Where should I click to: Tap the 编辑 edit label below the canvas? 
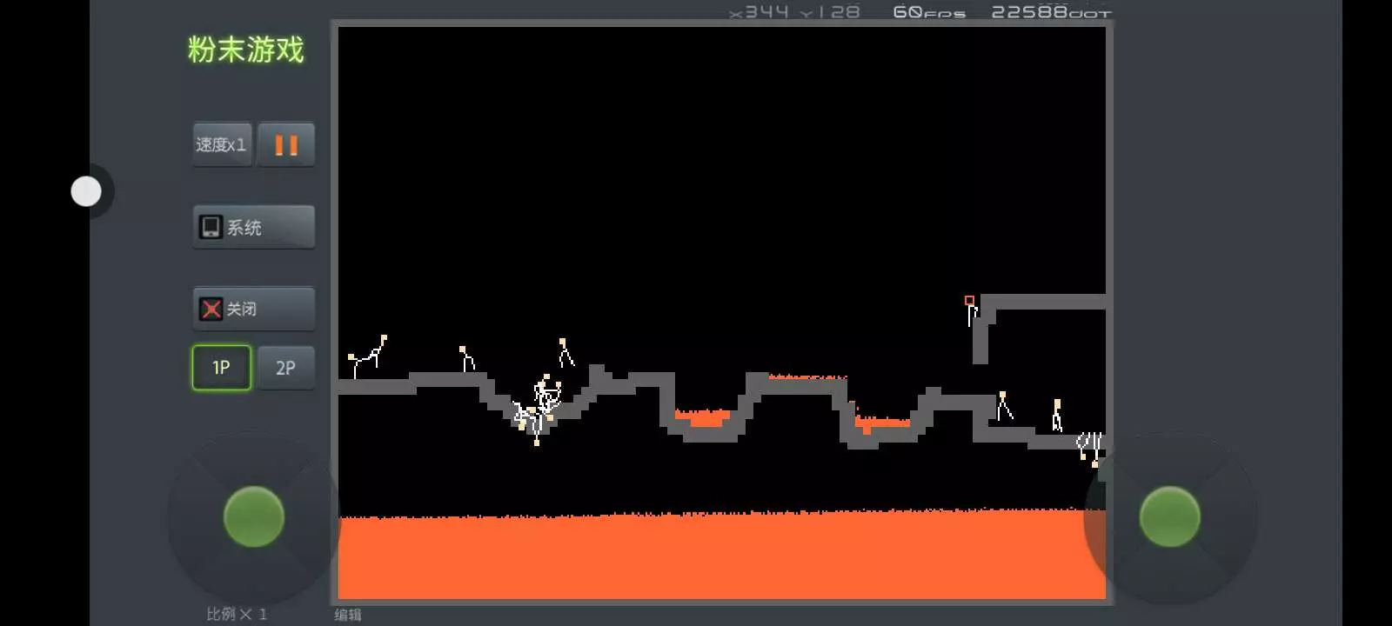coord(348,615)
